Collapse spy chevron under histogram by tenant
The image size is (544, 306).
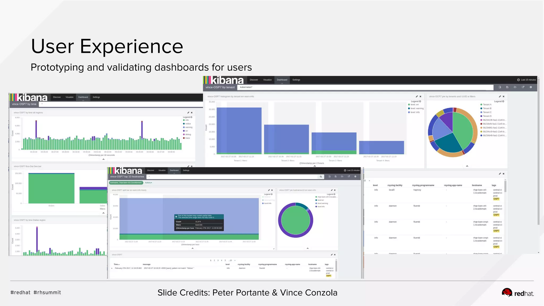coord(315,166)
